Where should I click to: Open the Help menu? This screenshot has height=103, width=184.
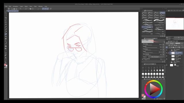pos(46,6)
